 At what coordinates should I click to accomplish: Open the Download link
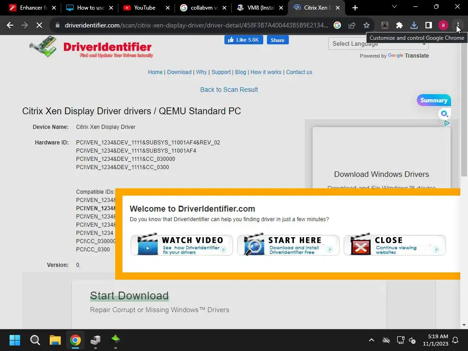(x=179, y=72)
